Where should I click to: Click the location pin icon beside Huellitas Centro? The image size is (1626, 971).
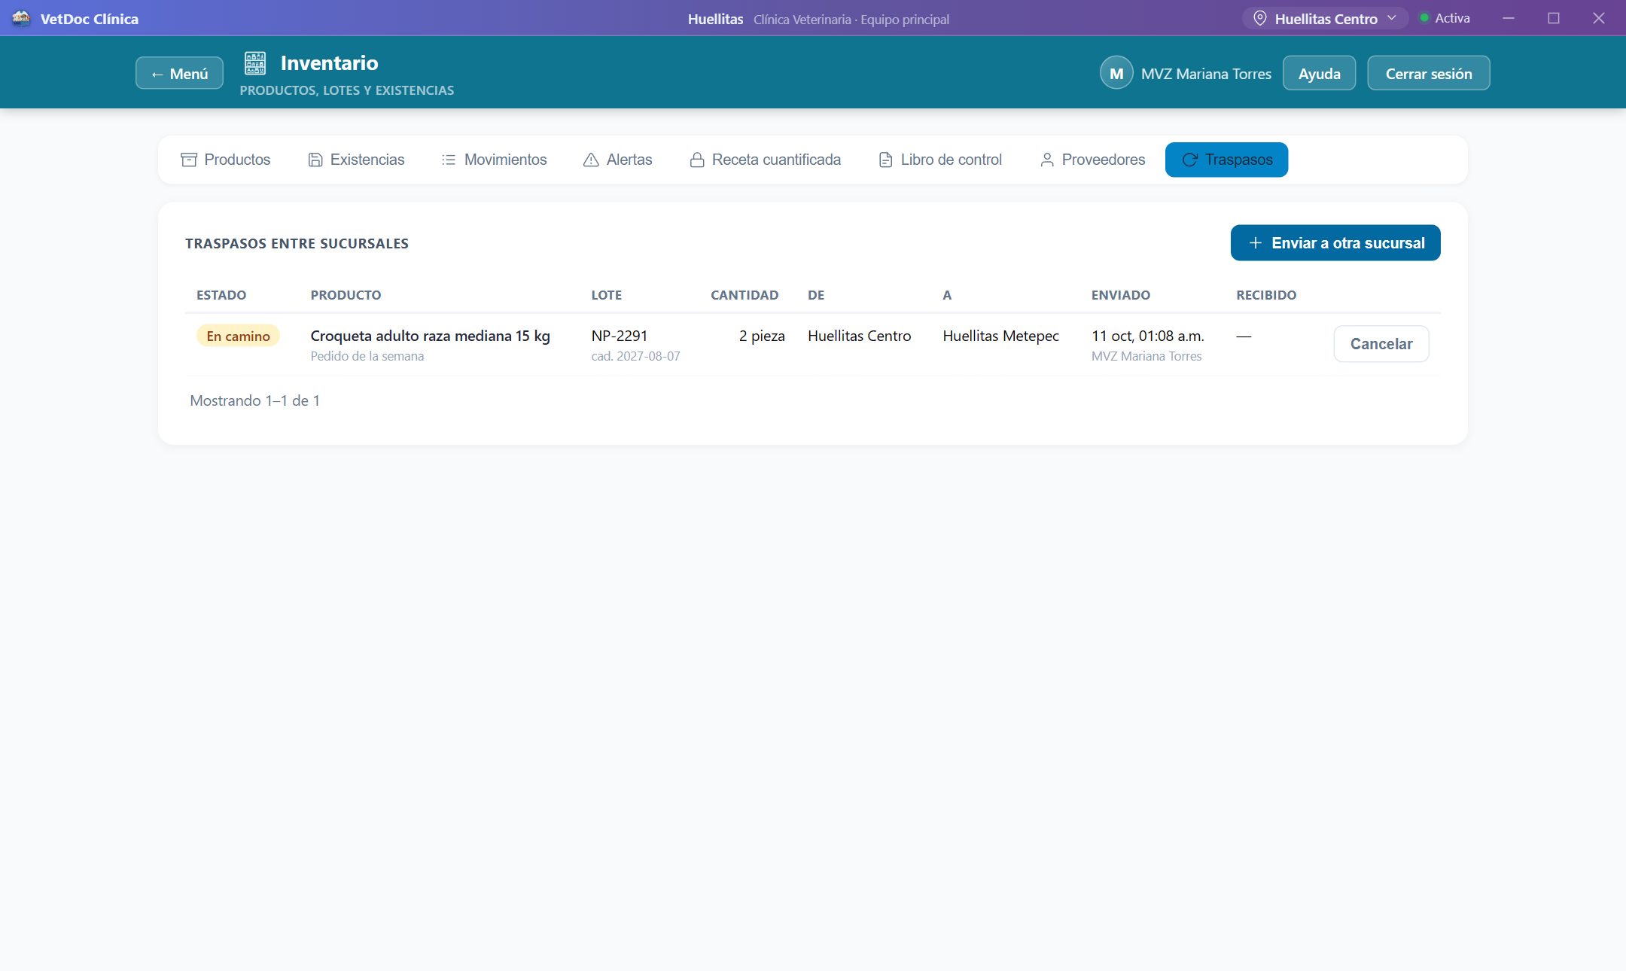(x=1259, y=18)
